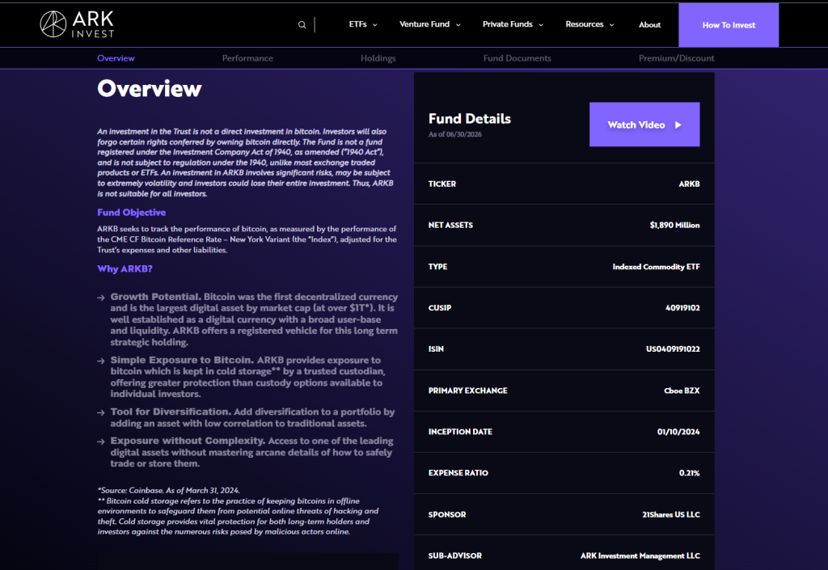Expand the Private Funds dropdown chevron
This screenshot has height=570, width=828.
[x=541, y=25]
